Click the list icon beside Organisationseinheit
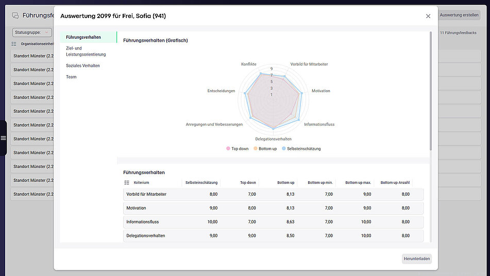490x276 pixels. (14, 44)
